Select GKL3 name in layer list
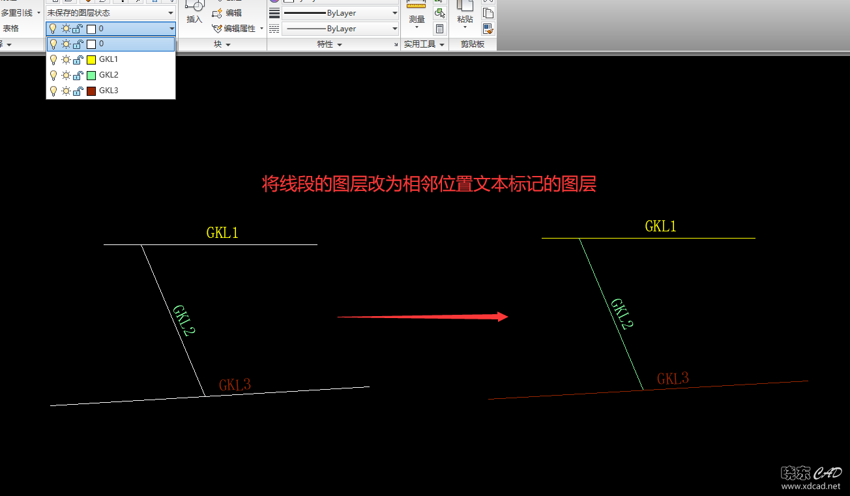This screenshot has height=496, width=850. [109, 91]
